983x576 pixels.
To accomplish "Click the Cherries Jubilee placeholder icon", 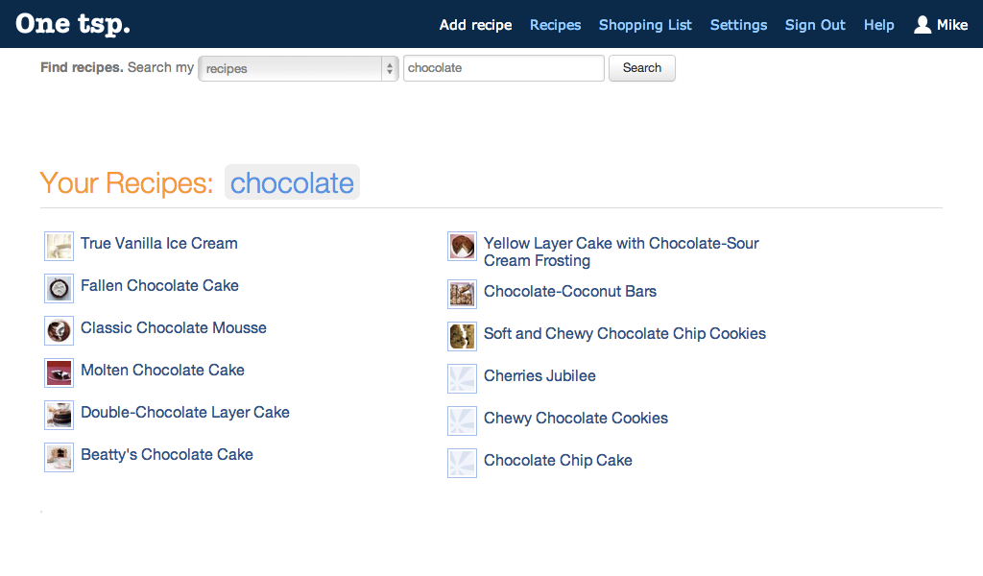I will [462, 378].
